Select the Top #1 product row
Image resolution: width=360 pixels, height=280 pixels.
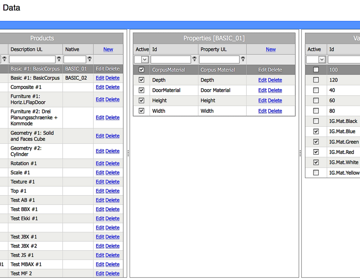tap(62, 191)
